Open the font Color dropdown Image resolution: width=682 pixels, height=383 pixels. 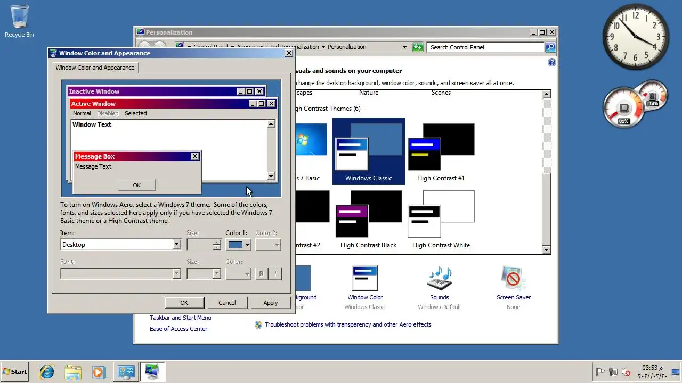[238, 273]
